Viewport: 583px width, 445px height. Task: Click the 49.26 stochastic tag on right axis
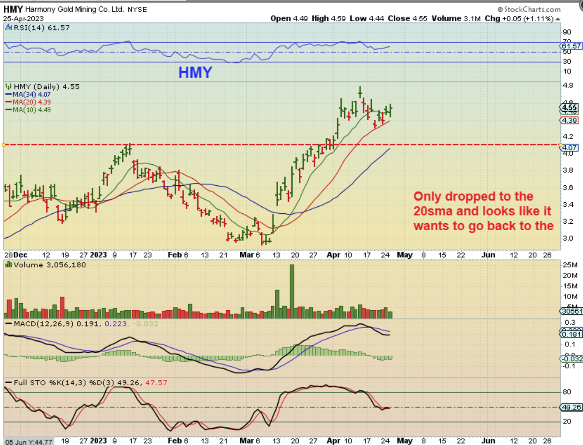(x=571, y=407)
